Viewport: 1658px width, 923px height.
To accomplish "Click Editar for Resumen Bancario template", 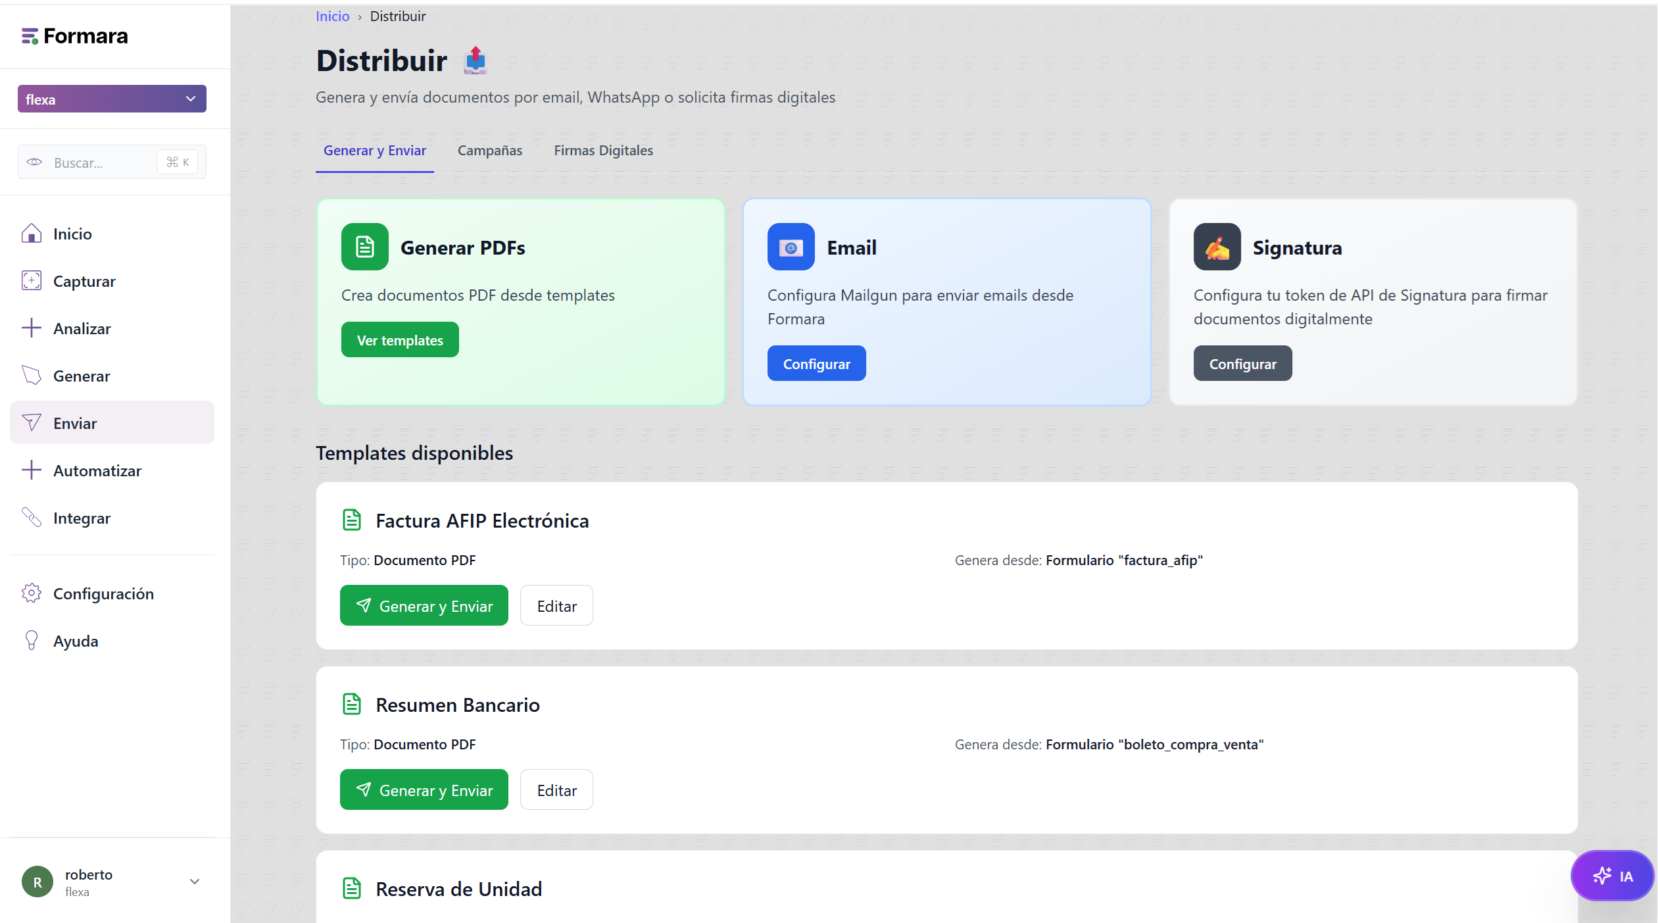I will 556,789.
